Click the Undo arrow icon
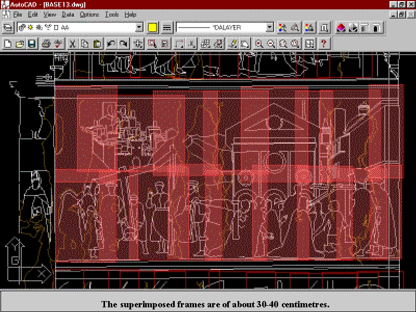Screen dimensions: 416x312 [111, 44]
